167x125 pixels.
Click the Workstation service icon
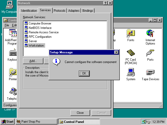(26, 45)
